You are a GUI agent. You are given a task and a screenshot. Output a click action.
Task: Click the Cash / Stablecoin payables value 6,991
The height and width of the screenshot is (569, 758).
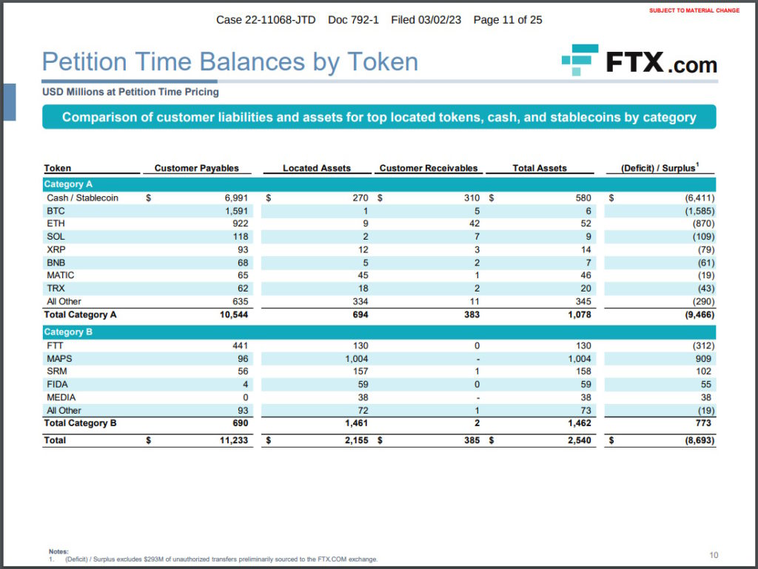(x=236, y=198)
